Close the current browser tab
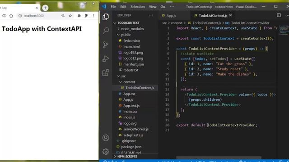Image resolution: width=289 pixels, height=162 pixels. click(x=37, y=8)
